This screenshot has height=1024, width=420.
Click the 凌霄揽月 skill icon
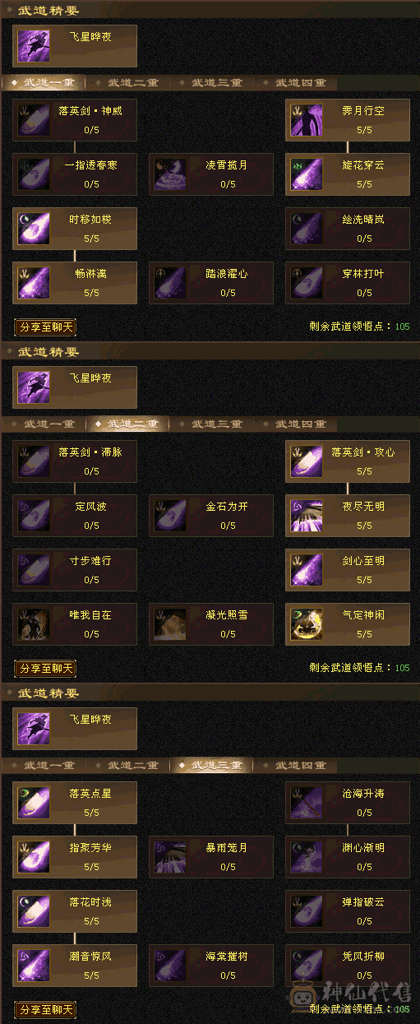click(x=169, y=174)
